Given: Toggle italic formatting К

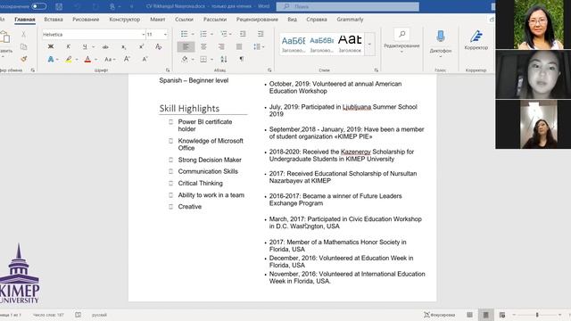Looking at the screenshot, I should 68,46.
